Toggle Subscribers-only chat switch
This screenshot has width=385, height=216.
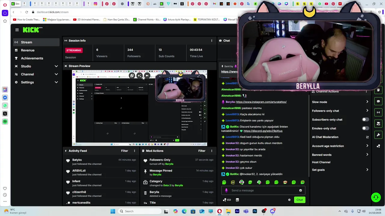point(365,119)
